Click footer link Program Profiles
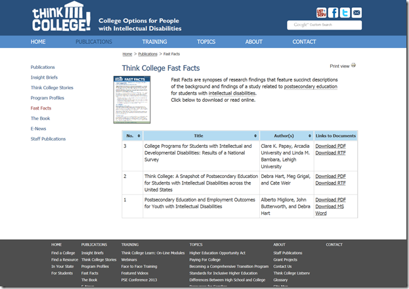 pos(95,267)
